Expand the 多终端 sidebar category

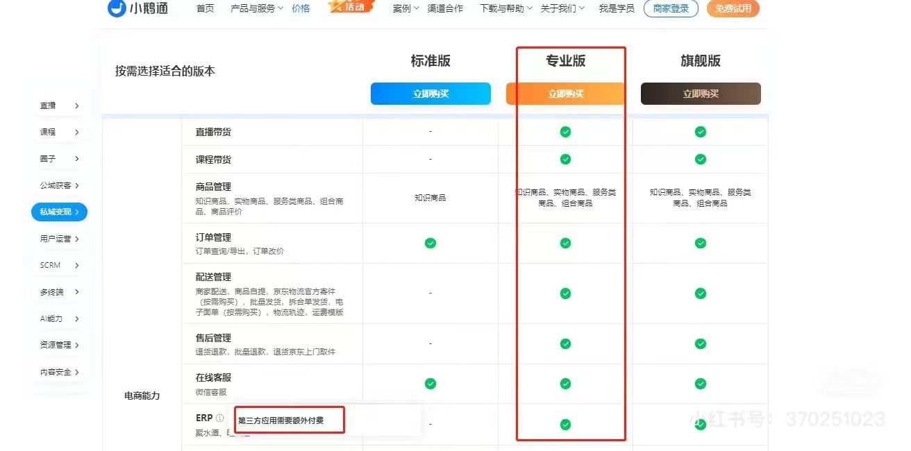pos(59,292)
